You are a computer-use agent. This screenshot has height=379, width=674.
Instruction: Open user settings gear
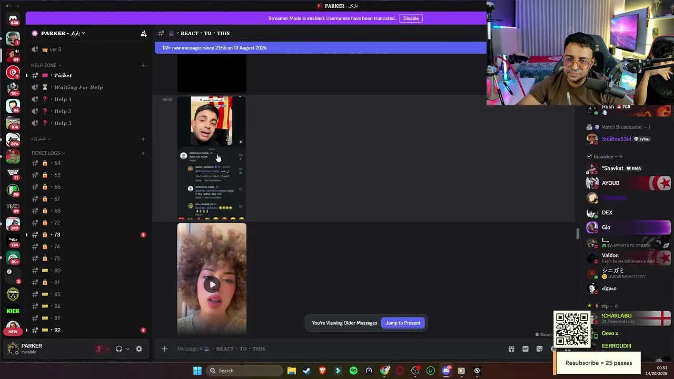pyautogui.click(x=139, y=348)
